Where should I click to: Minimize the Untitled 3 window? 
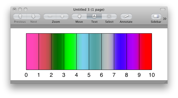[20, 9]
